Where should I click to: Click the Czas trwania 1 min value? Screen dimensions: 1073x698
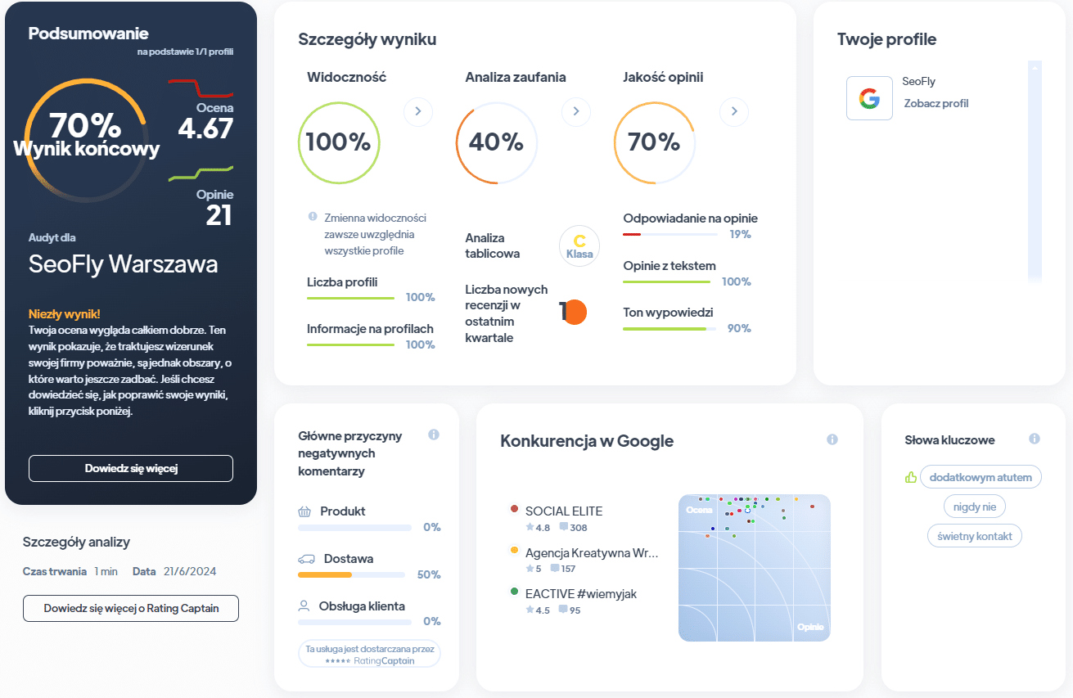[x=106, y=571]
